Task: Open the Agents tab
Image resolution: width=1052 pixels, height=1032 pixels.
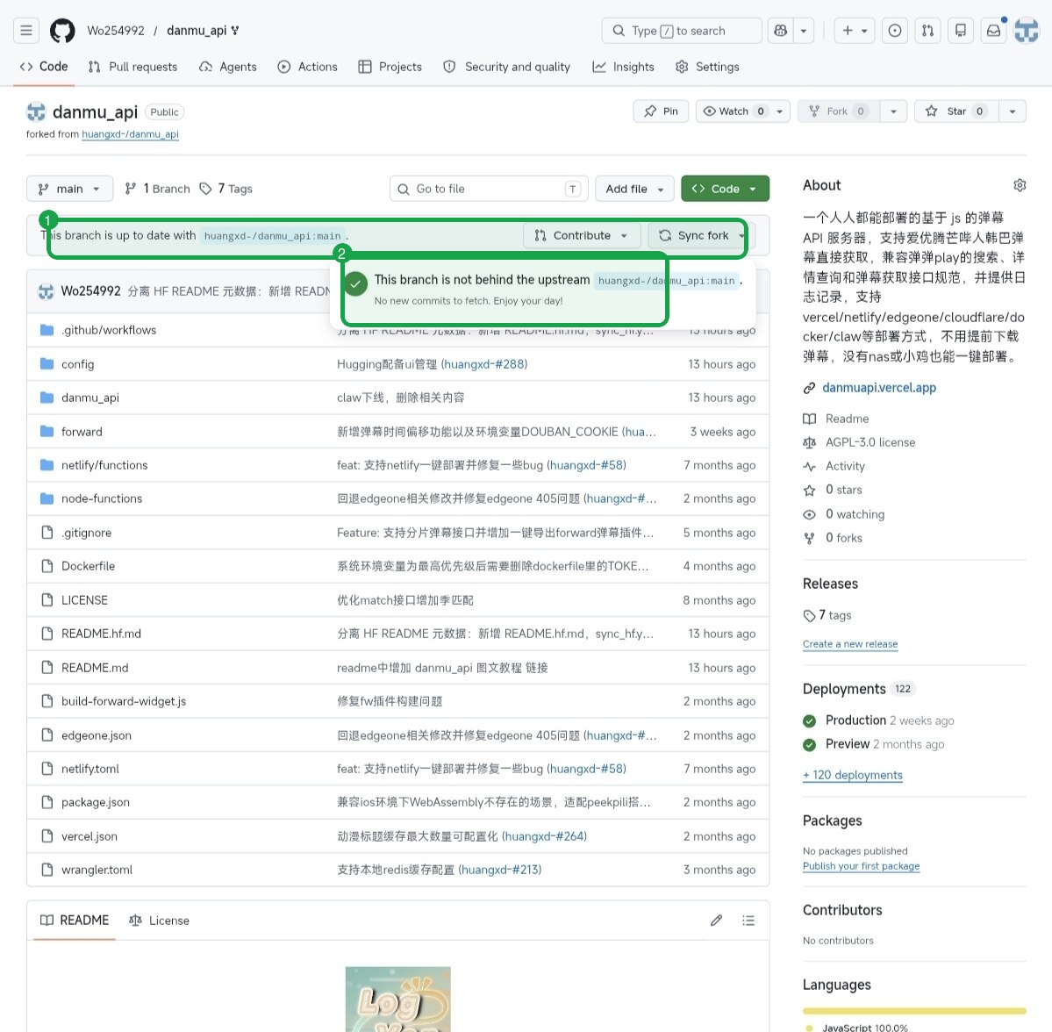Action: (228, 67)
